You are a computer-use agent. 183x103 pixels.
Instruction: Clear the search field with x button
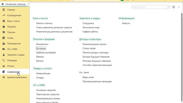pyautogui.click(x=168, y=7)
